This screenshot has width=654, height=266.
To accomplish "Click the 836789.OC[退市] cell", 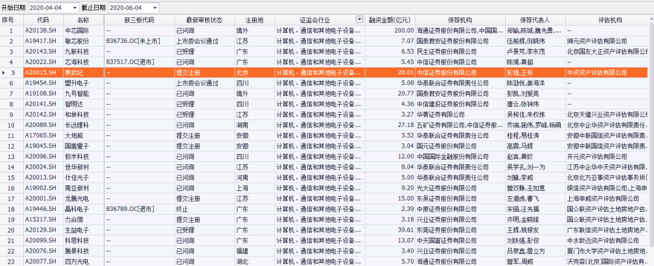I will pyautogui.click(x=139, y=209).
